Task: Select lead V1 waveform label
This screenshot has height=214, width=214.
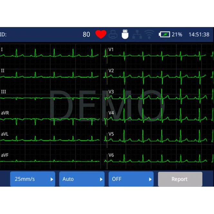Action: [111, 50]
